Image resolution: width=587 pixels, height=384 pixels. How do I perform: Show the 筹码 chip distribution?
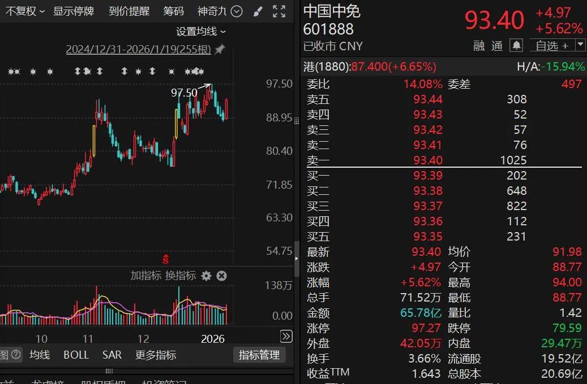(x=173, y=11)
